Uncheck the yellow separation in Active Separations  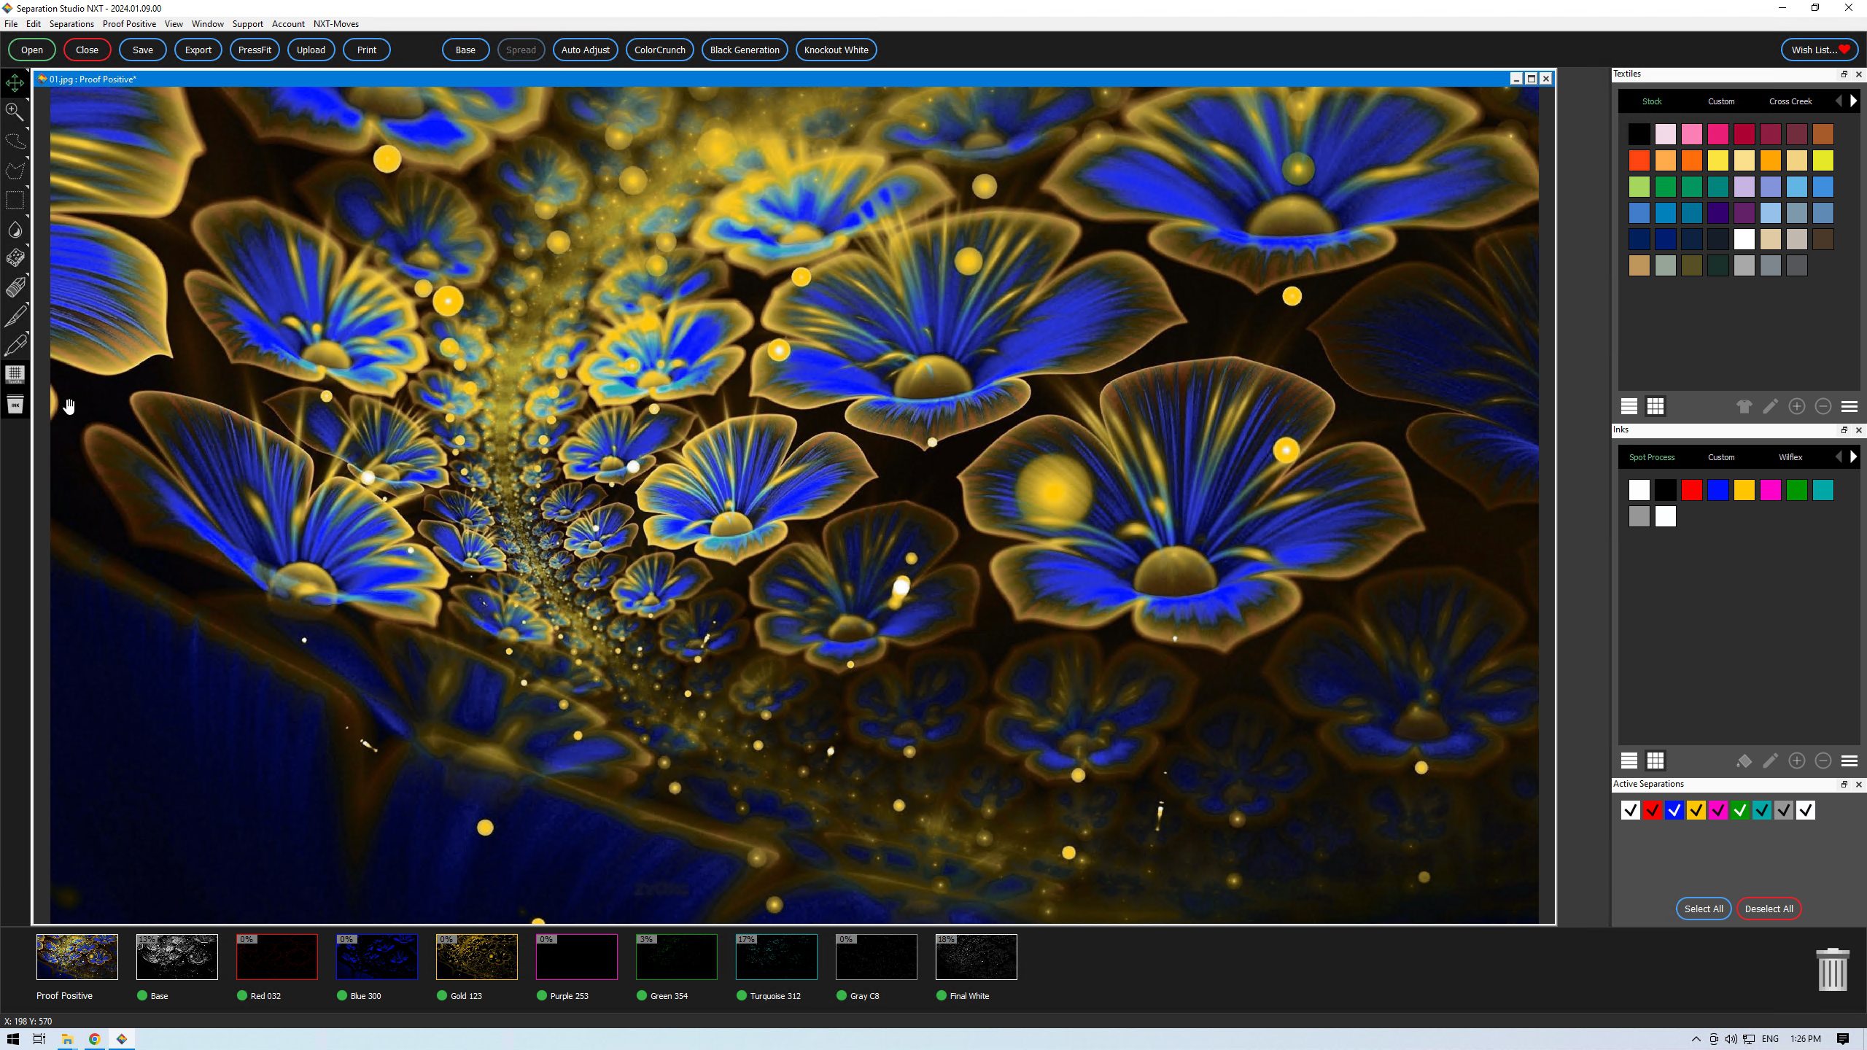point(1696,810)
